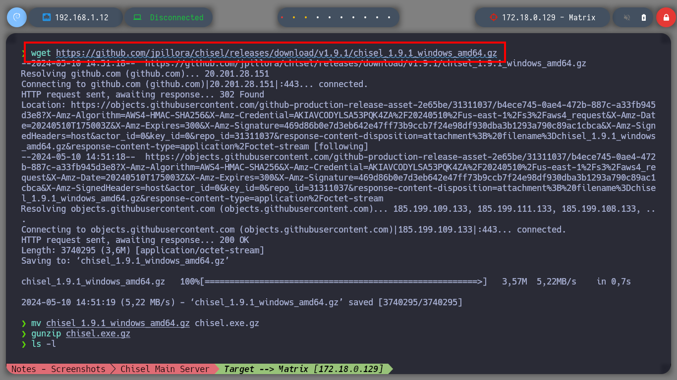This screenshot has height=380, width=677.
Task: Click the green prompt arrow before gunzip
Action: point(23,333)
